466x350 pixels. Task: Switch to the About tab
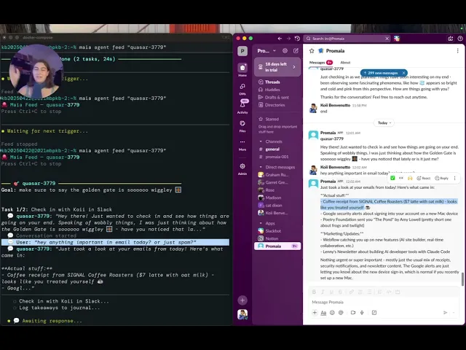click(x=345, y=63)
